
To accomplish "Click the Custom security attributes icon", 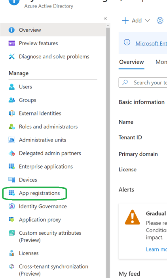I will tap(12, 233).
